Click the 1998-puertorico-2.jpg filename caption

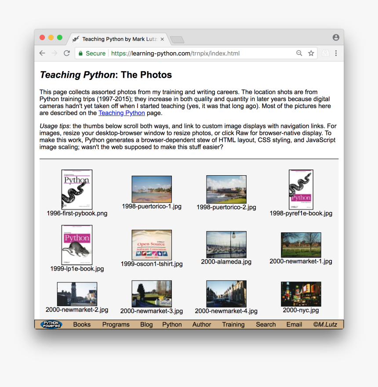226,207
